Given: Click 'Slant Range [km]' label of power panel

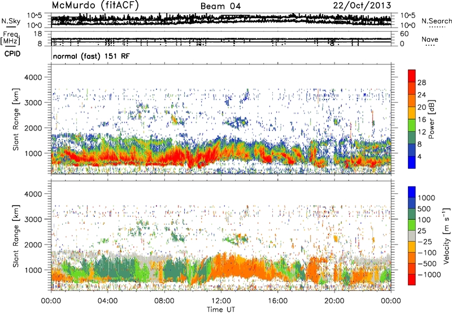Looking at the screenshot, I should click(16, 119).
